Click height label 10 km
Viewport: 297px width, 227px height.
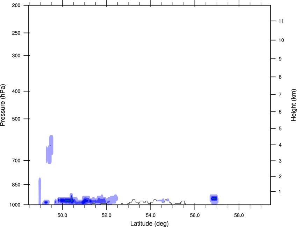pyautogui.click(x=281, y=40)
